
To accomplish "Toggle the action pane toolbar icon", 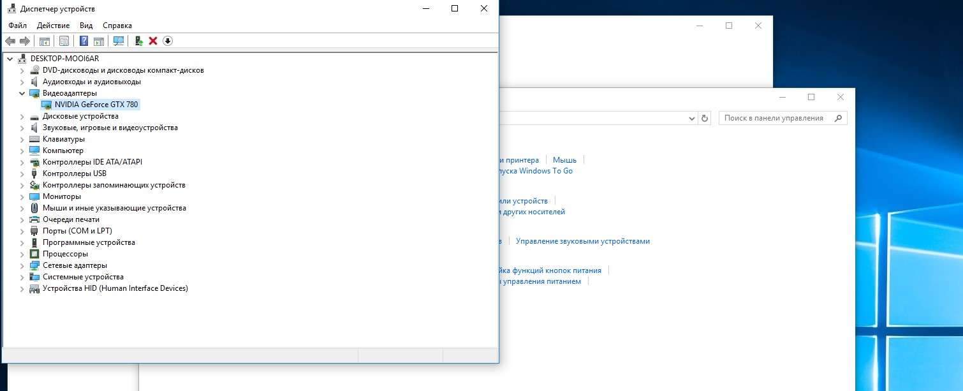I will click(99, 41).
